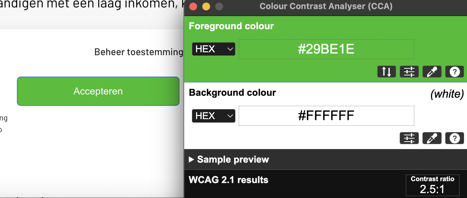Pick the foreground colour with the eyedropper
The height and width of the screenshot is (198, 467).
432,72
